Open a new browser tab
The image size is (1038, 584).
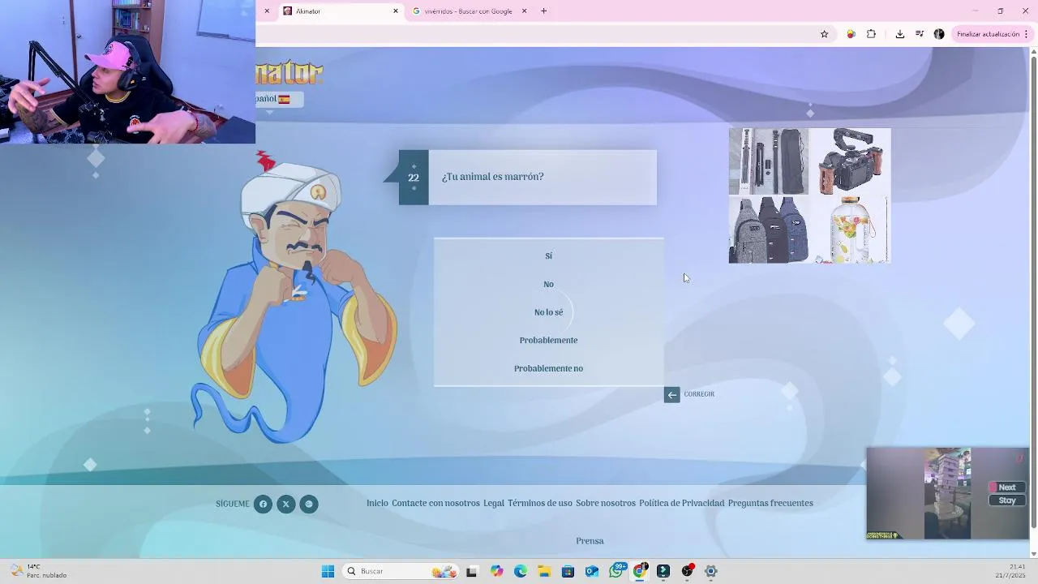pyautogui.click(x=543, y=11)
